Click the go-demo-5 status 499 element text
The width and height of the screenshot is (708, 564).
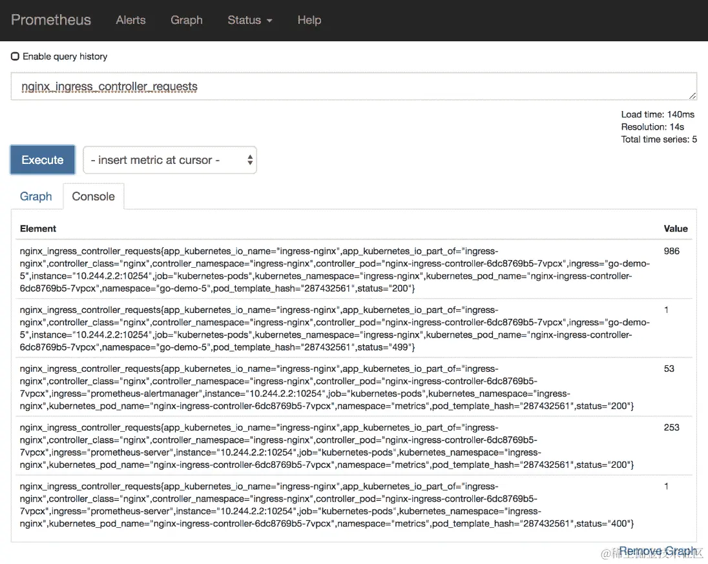tap(335, 328)
